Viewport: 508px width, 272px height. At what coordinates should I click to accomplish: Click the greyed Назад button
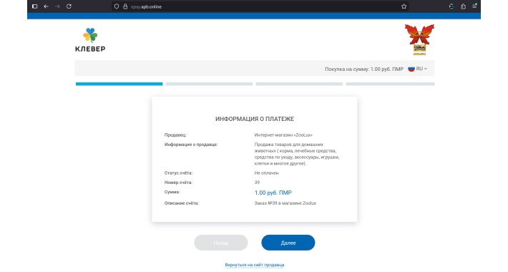click(x=221, y=243)
